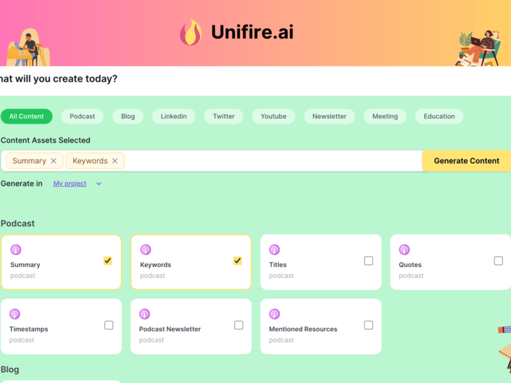Switch to the Education filter
Viewport: 511px width, 383px height.
439,116
